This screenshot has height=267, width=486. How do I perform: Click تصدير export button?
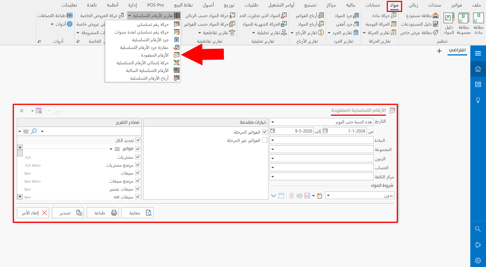coord(68,213)
